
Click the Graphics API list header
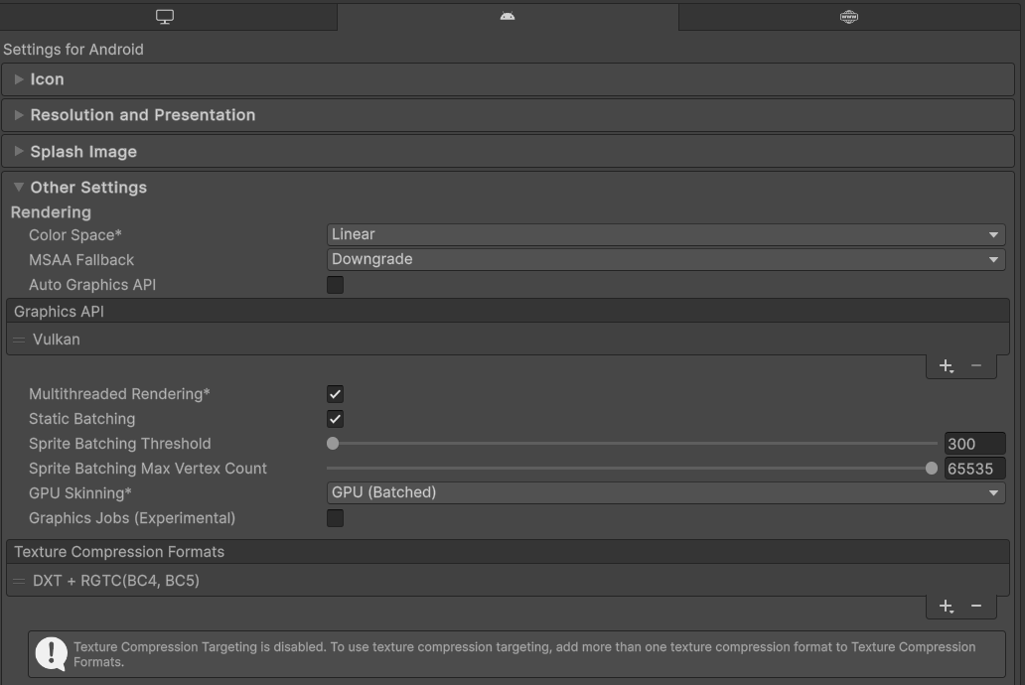coord(508,312)
